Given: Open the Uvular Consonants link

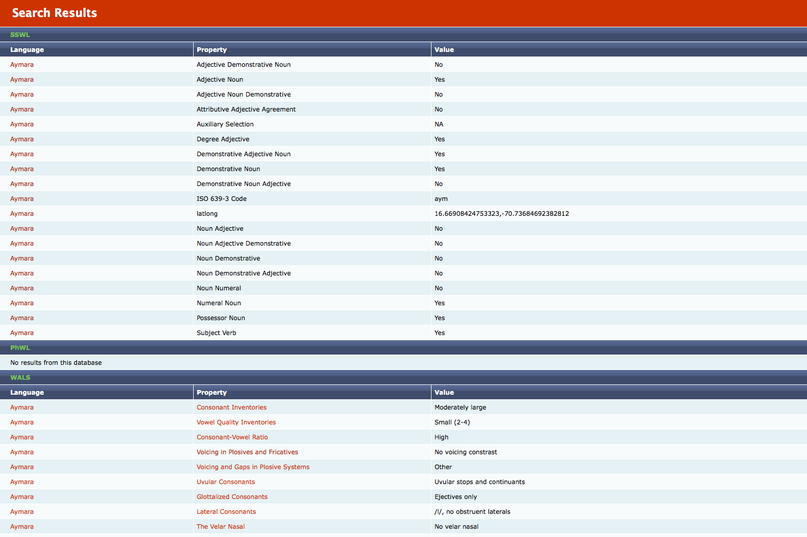Looking at the screenshot, I should click(226, 482).
